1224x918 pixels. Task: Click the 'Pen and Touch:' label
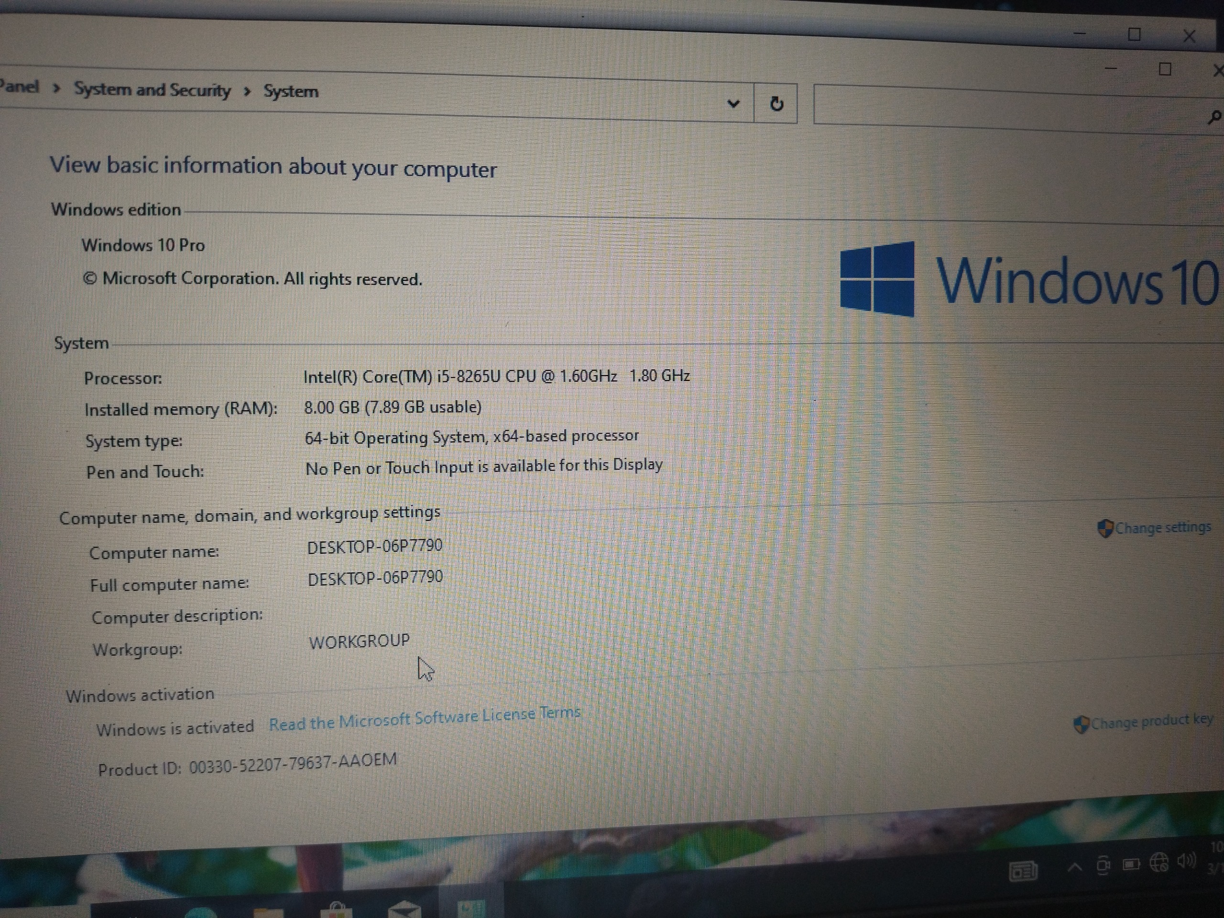click(145, 472)
